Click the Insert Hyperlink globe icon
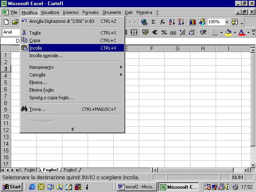256x192 pixels. [x=144, y=22]
